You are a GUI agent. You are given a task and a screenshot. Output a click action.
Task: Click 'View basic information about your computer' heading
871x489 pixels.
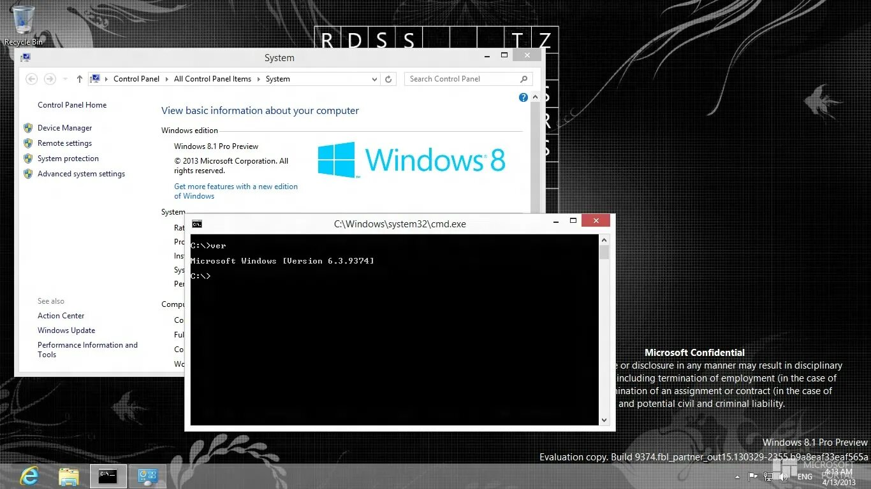[x=260, y=111]
